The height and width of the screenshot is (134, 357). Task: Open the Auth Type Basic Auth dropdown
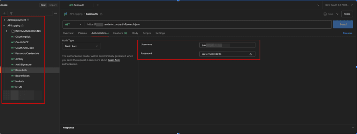(81, 46)
